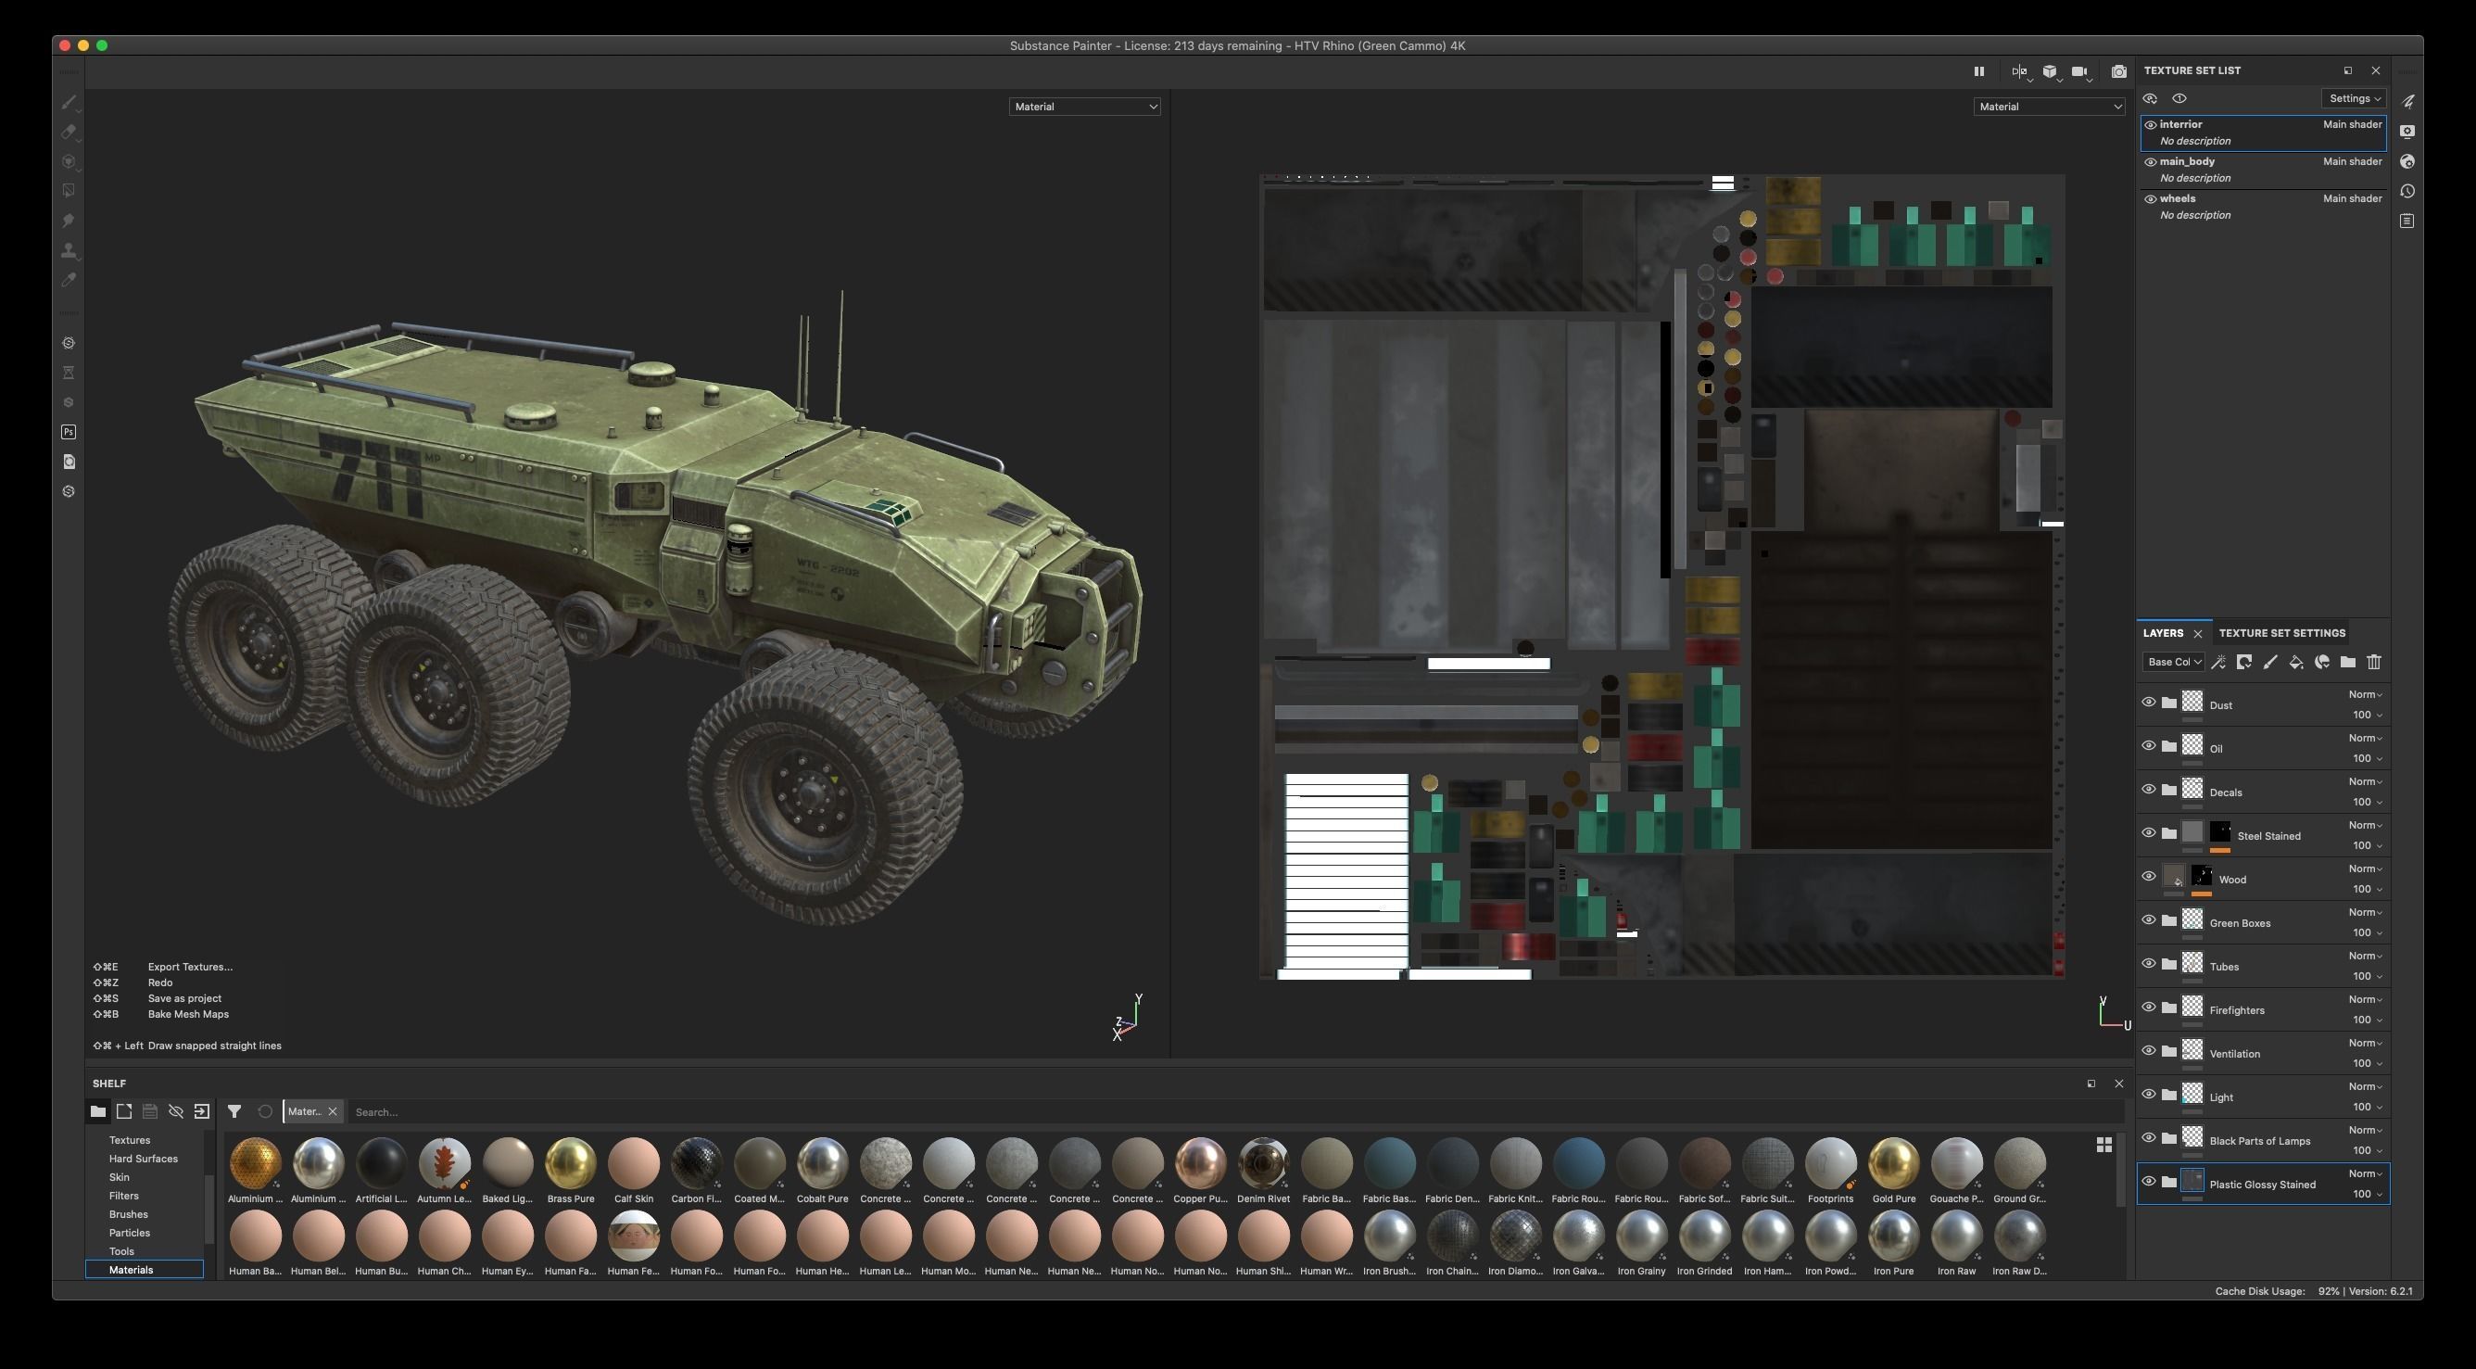
Task: Select the Material picker eyedropper tool
Action: coord(69,281)
